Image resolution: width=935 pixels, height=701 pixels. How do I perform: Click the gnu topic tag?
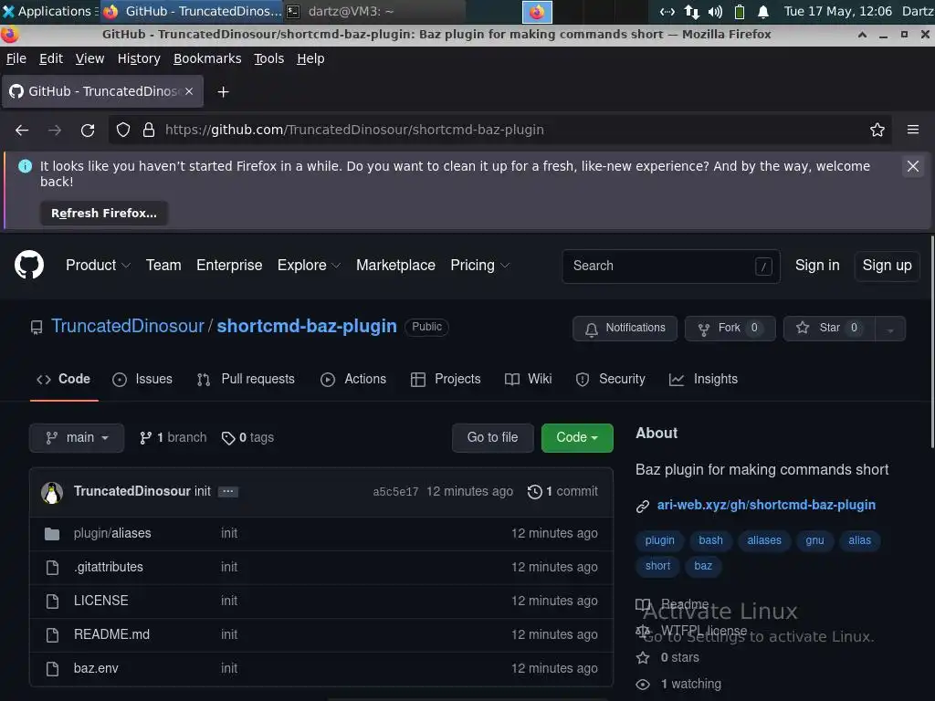(x=814, y=540)
